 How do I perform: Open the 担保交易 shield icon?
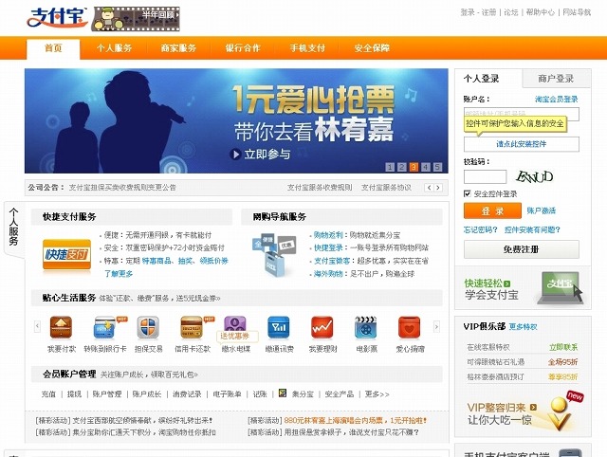pos(148,328)
